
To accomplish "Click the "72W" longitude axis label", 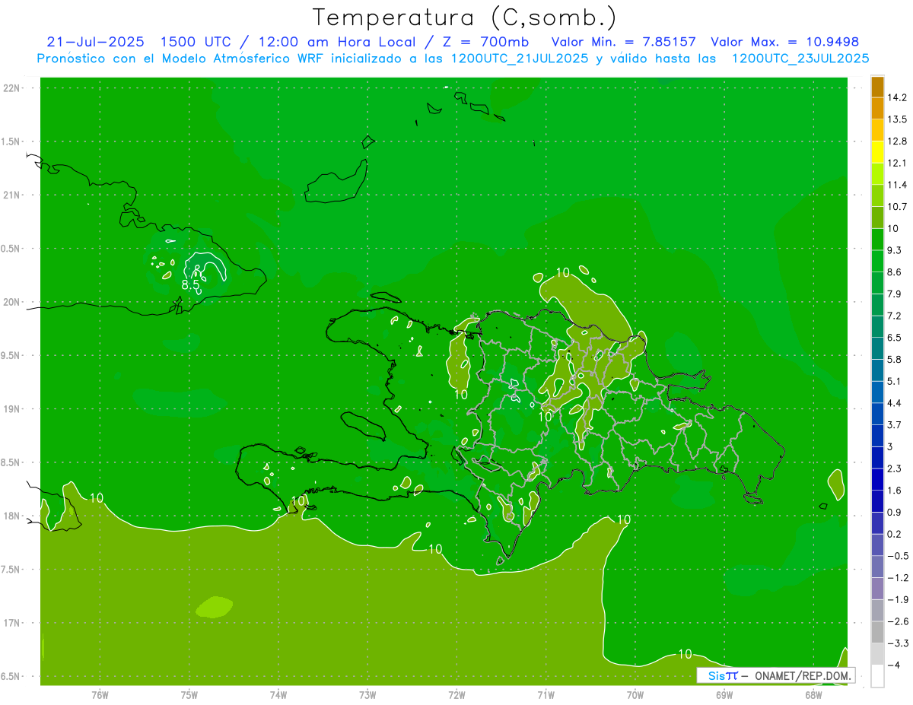I will 456,694.
